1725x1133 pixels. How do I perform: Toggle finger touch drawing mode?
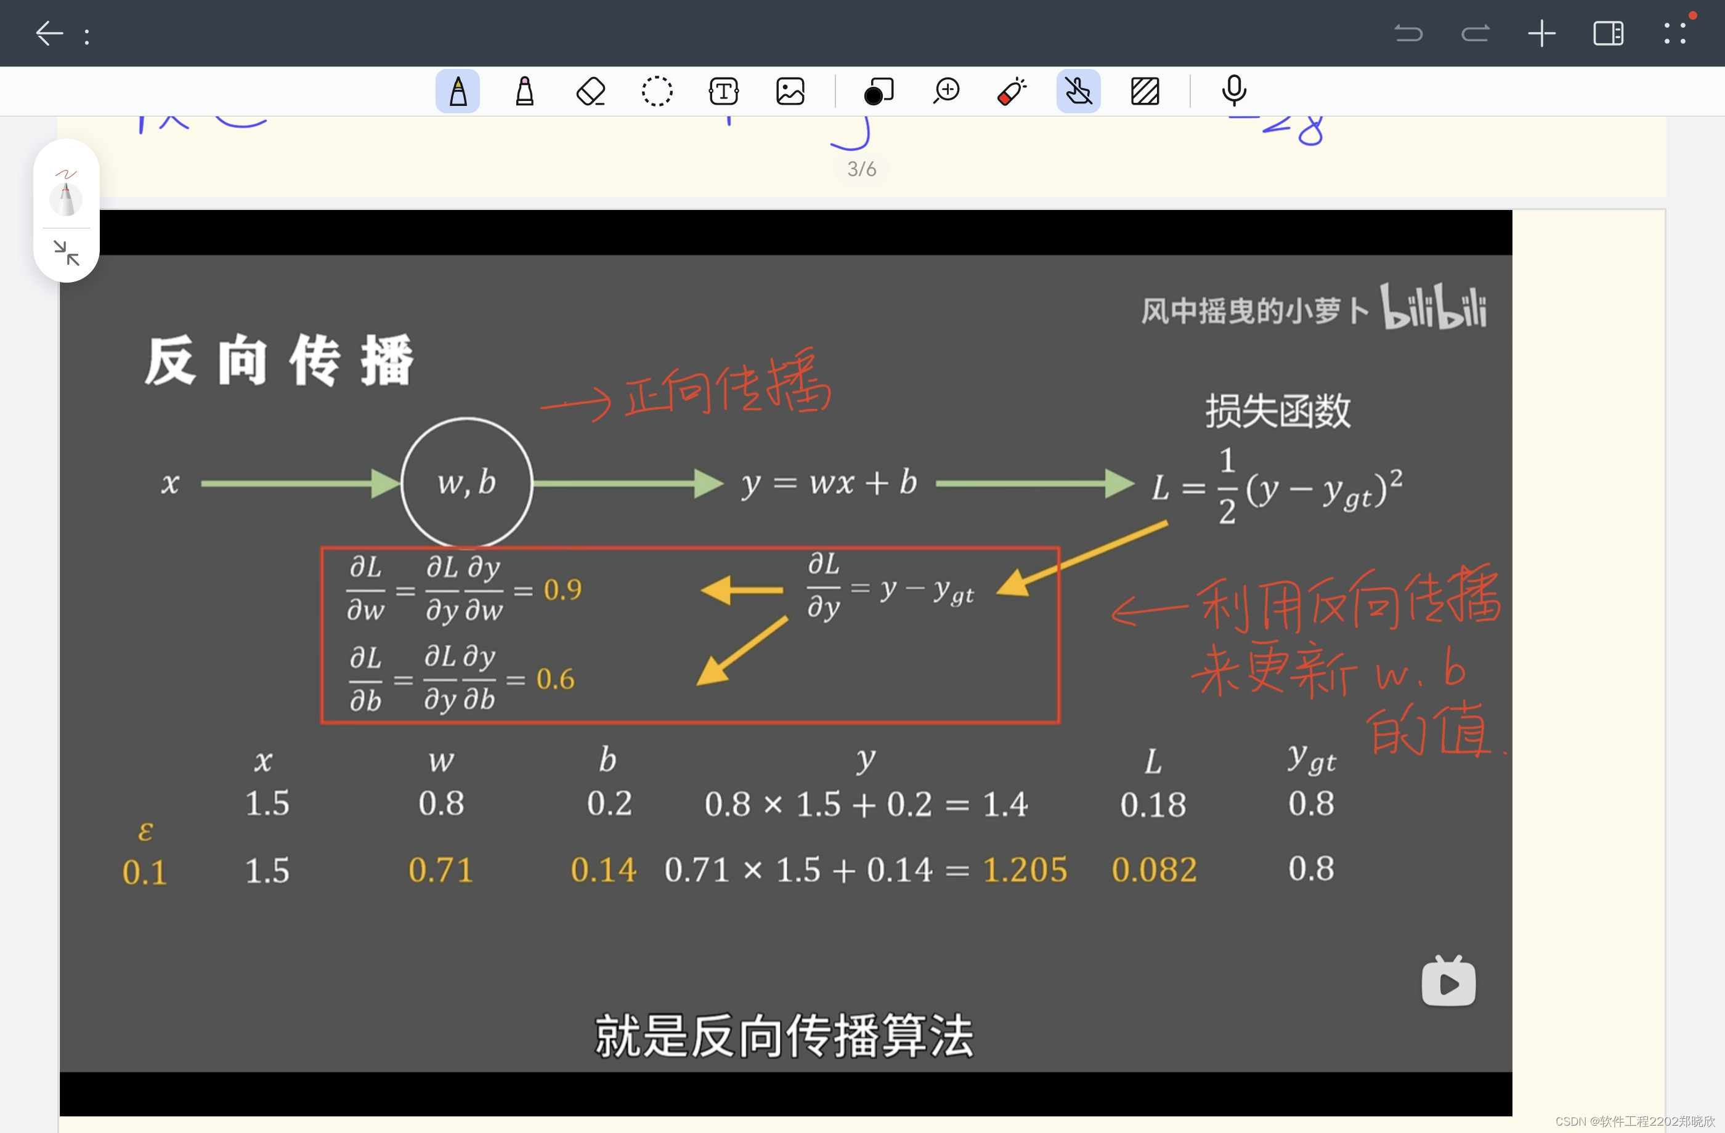(1078, 92)
